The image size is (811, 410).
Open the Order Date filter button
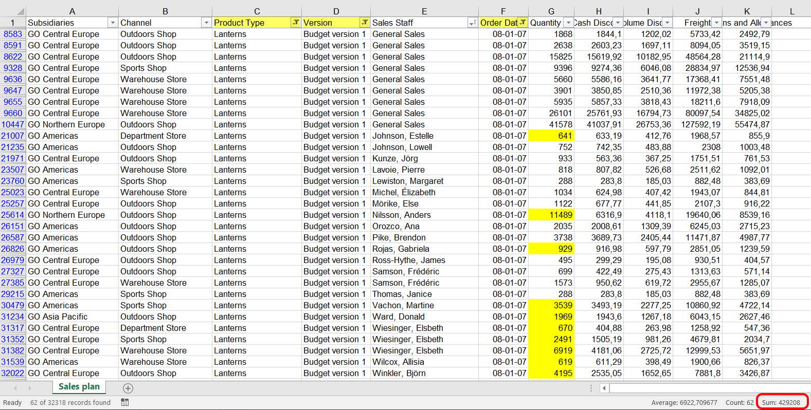pos(522,23)
